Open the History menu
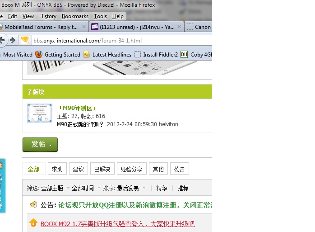The width and height of the screenshot is (315, 232). coord(48,16)
